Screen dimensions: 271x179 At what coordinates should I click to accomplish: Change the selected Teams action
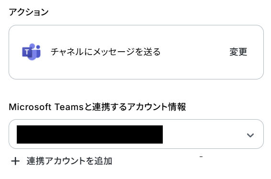point(238,52)
